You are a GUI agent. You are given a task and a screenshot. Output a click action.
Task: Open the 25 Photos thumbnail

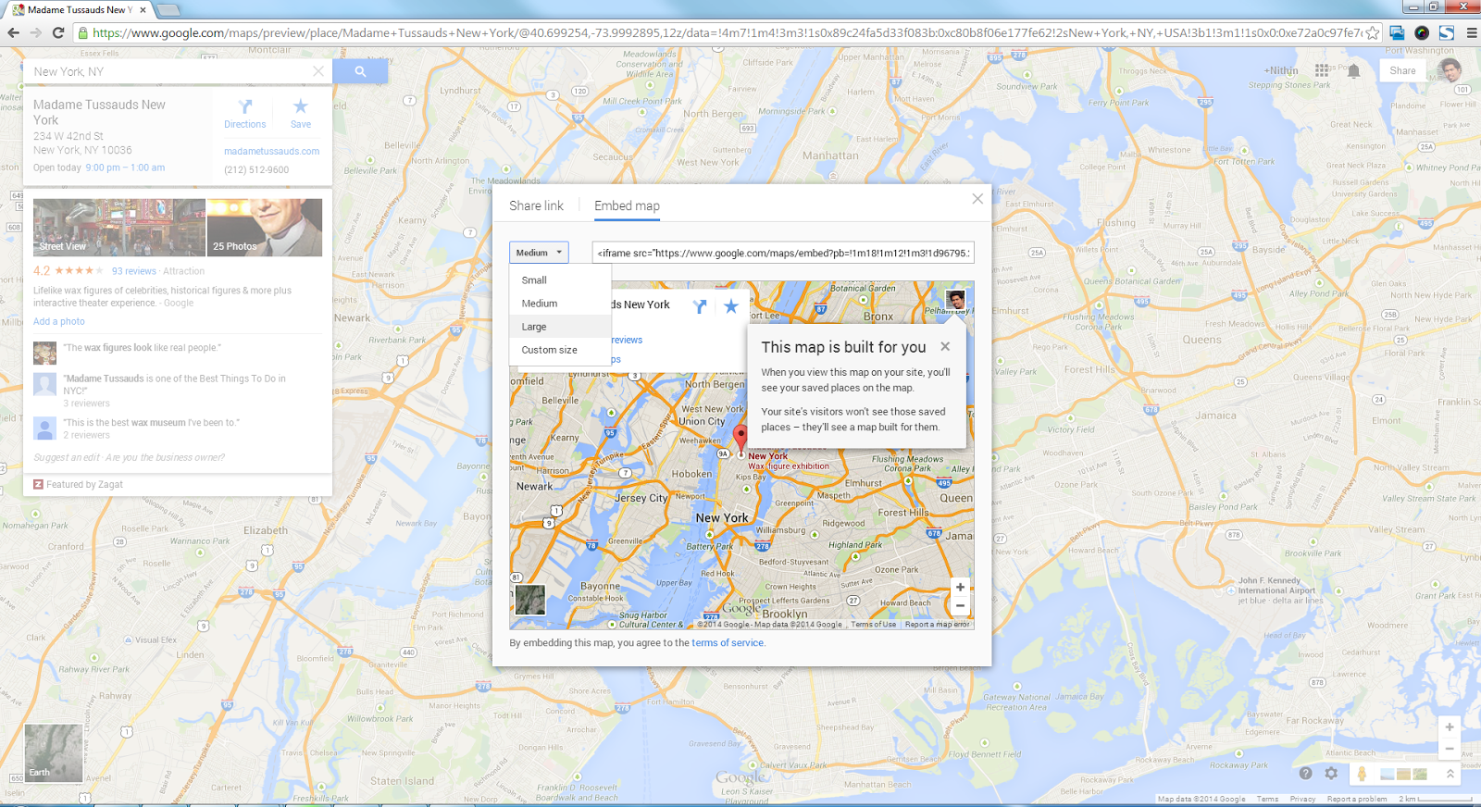pyautogui.click(x=265, y=227)
